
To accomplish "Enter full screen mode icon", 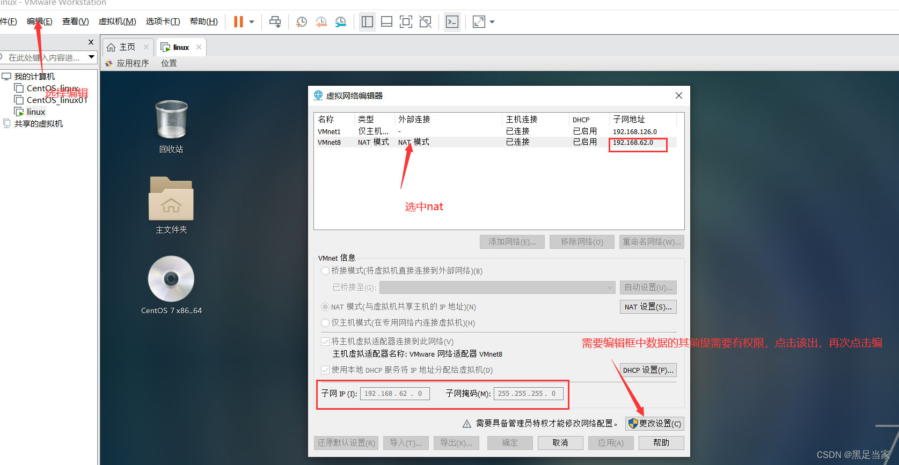I will tap(406, 22).
